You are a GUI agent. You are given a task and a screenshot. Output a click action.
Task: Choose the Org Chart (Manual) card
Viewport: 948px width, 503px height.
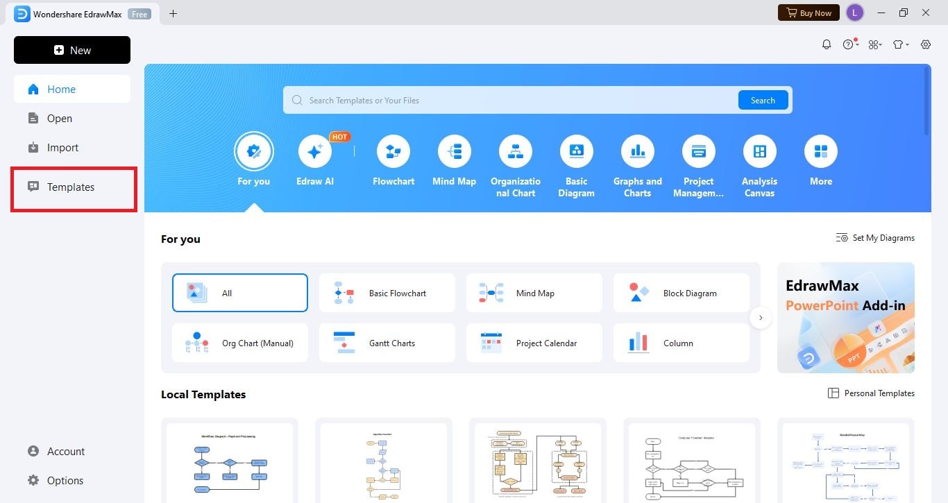click(240, 343)
